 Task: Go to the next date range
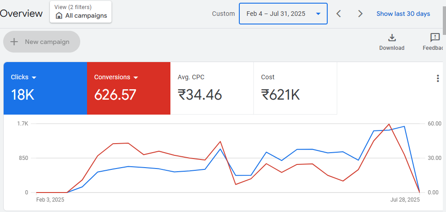click(x=360, y=14)
